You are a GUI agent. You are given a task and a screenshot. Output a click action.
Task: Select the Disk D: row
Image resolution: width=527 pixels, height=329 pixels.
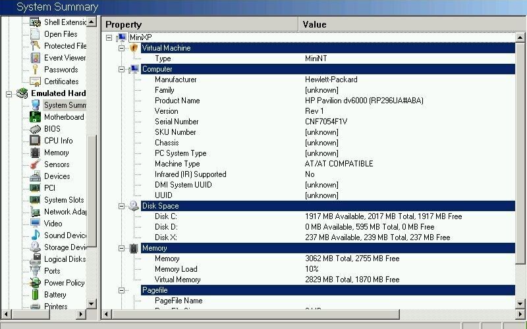click(327, 227)
